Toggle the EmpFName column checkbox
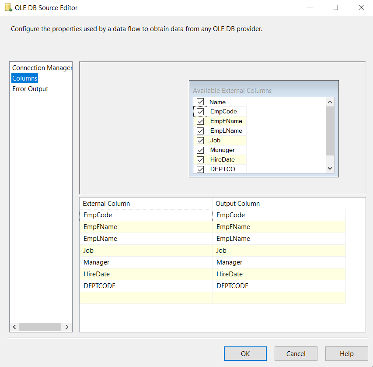The width and height of the screenshot is (373, 367). click(200, 121)
